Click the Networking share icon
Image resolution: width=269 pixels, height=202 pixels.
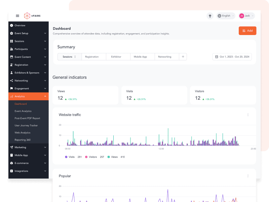[x=11, y=81]
